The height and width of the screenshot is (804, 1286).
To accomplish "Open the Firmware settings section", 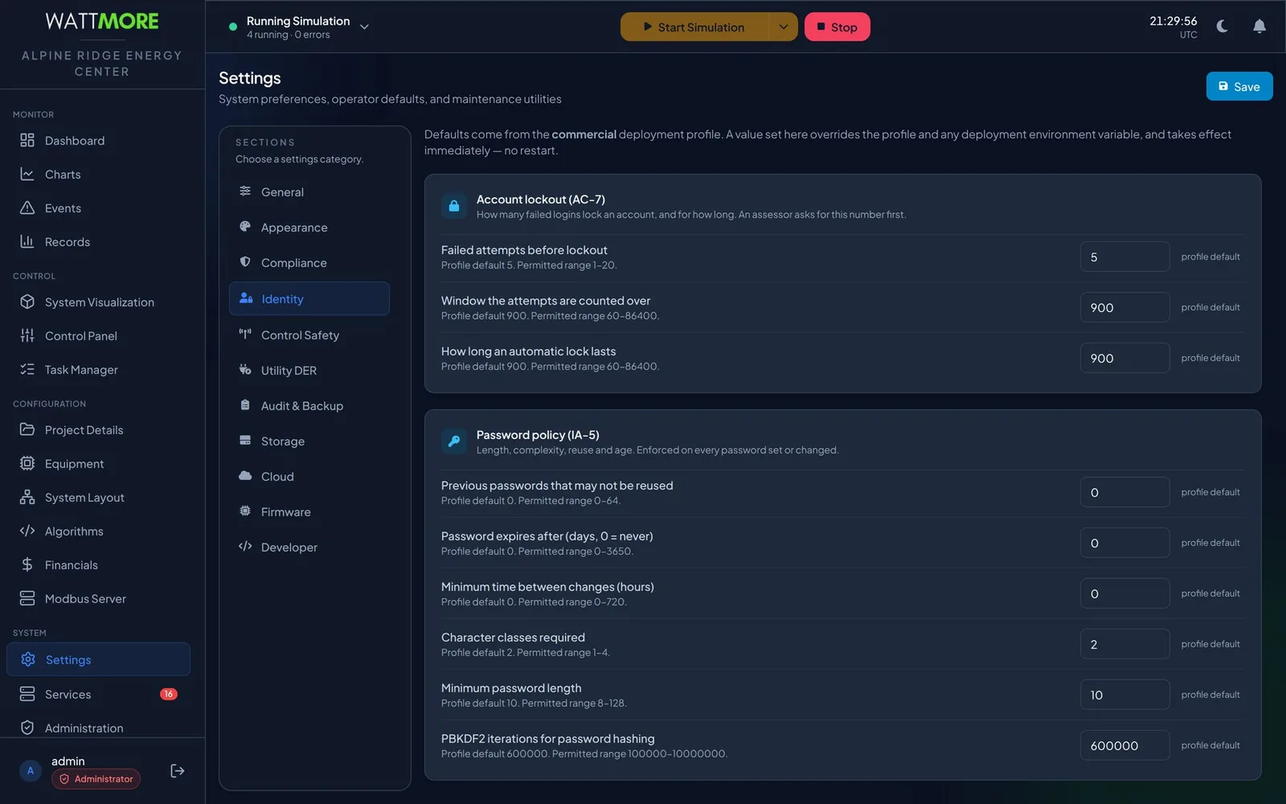I will 309,512.
